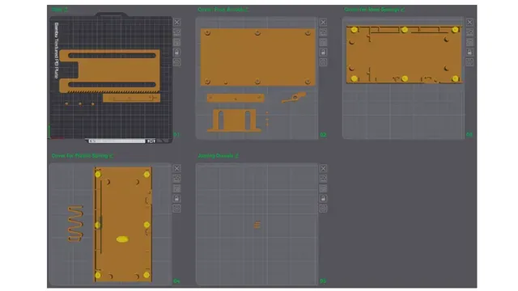518x291 pixels.
Task: Open plate settings icon for plate 05
Action: 323,209
